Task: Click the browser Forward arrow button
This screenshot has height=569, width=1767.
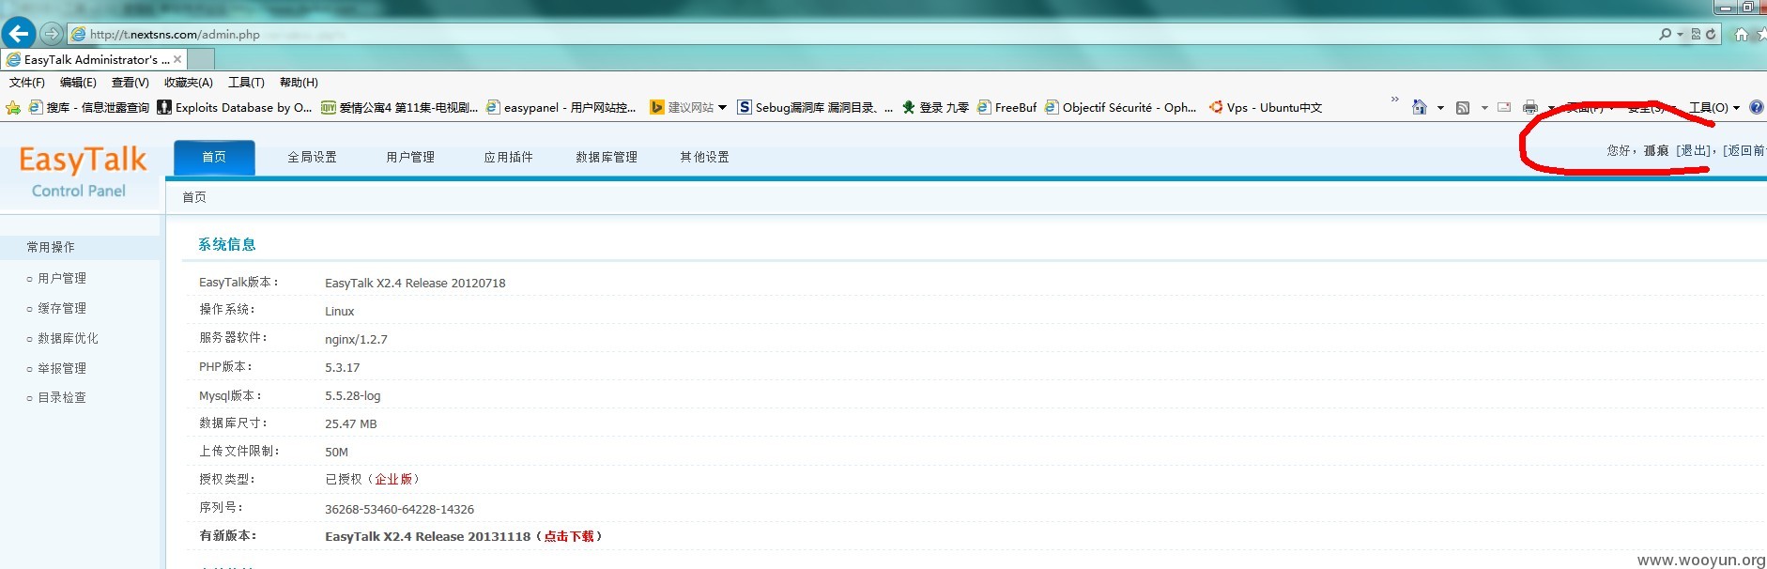Action: pos(52,34)
